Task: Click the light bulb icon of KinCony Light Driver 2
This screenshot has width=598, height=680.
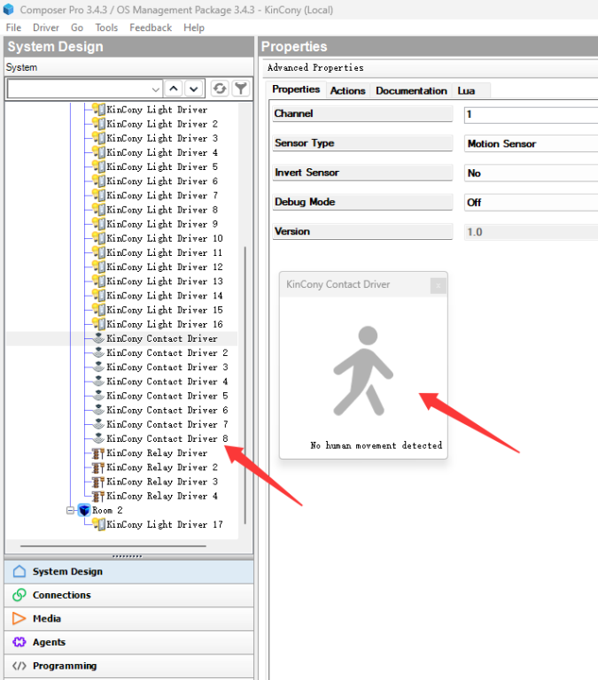Action: (99, 124)
